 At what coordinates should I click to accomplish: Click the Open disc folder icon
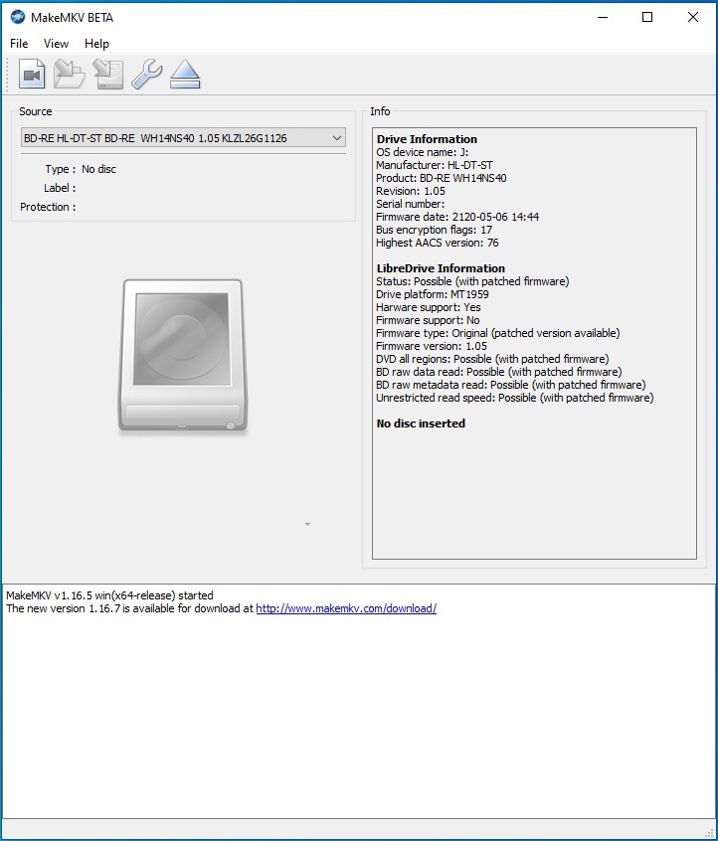click(70, 75)
